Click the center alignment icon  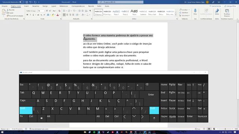click(67, 15)
